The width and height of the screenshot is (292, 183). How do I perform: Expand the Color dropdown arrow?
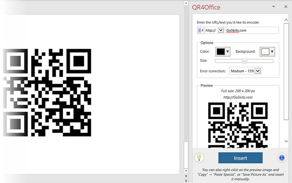(x=228, y=52)
